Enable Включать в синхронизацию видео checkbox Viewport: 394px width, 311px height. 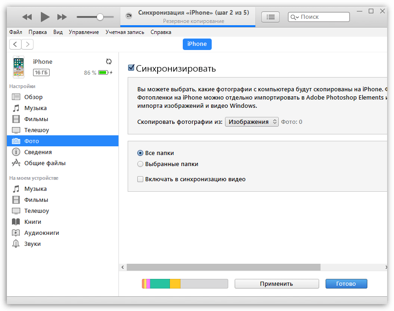(141, 179)
